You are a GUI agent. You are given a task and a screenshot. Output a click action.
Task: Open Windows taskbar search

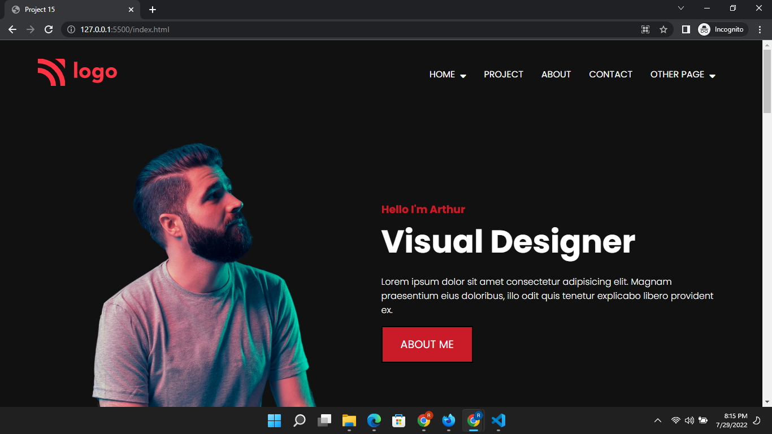coord(300,420)
